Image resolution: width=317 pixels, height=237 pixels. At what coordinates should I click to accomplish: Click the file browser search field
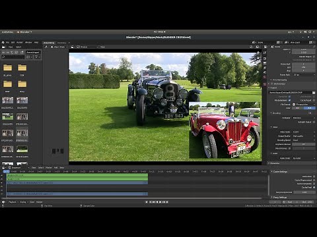13,57
